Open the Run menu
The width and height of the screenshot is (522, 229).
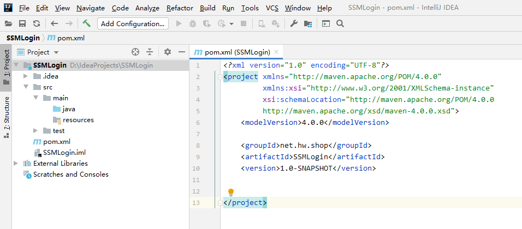coord(228,8)
